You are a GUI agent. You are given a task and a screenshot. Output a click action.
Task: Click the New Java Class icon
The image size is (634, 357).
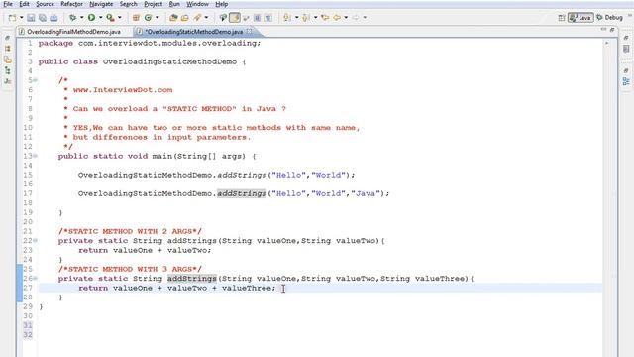148,18
